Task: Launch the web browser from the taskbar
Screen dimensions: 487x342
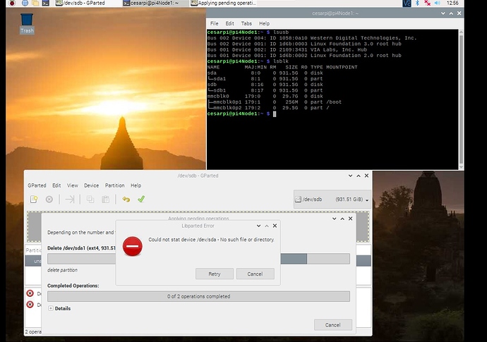Action: click(25, 3)
